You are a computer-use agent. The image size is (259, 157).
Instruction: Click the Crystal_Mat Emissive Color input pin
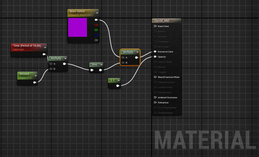pos(155,52)
